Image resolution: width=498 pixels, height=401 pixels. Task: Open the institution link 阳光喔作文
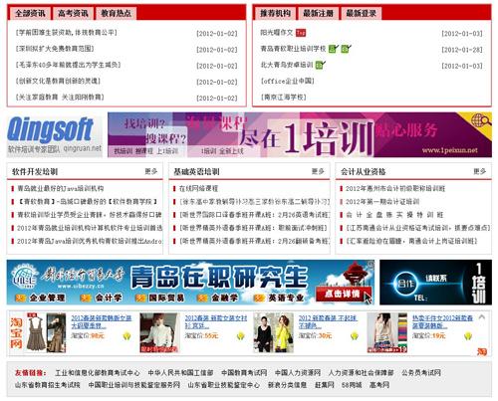[x=277, y=33]
